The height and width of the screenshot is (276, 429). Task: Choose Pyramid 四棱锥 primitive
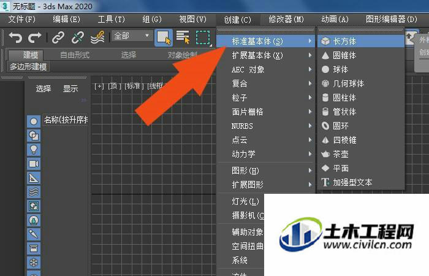click(361, 140)
